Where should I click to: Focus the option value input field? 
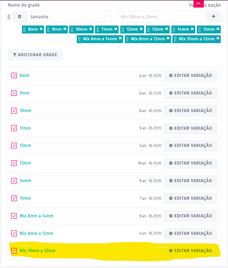162,17
